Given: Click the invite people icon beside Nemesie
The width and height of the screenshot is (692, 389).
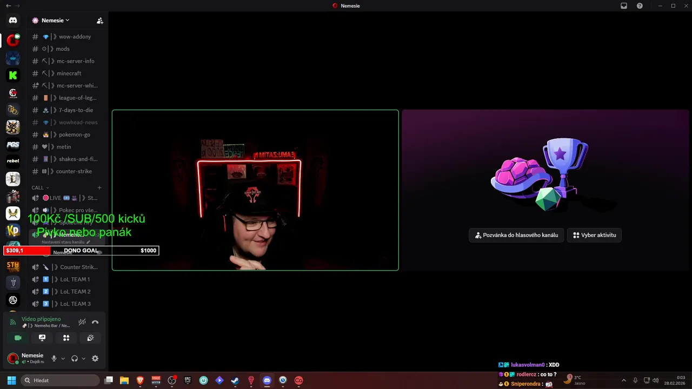Looking at the screenshot, I should click(x=100, y=21).
